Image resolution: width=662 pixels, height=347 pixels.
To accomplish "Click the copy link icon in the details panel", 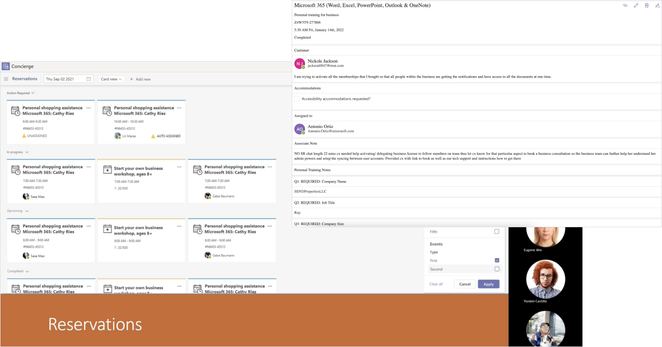I will tap(626, 6).
